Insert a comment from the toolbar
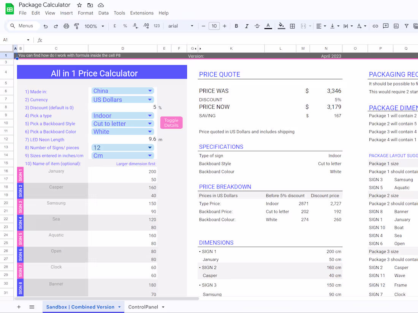Image resolution: width=418 pixels, height=313 pixels. pos(386,26)
